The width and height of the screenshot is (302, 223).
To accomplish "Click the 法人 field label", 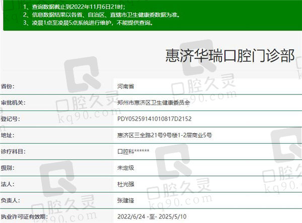I will coord(8,184).
